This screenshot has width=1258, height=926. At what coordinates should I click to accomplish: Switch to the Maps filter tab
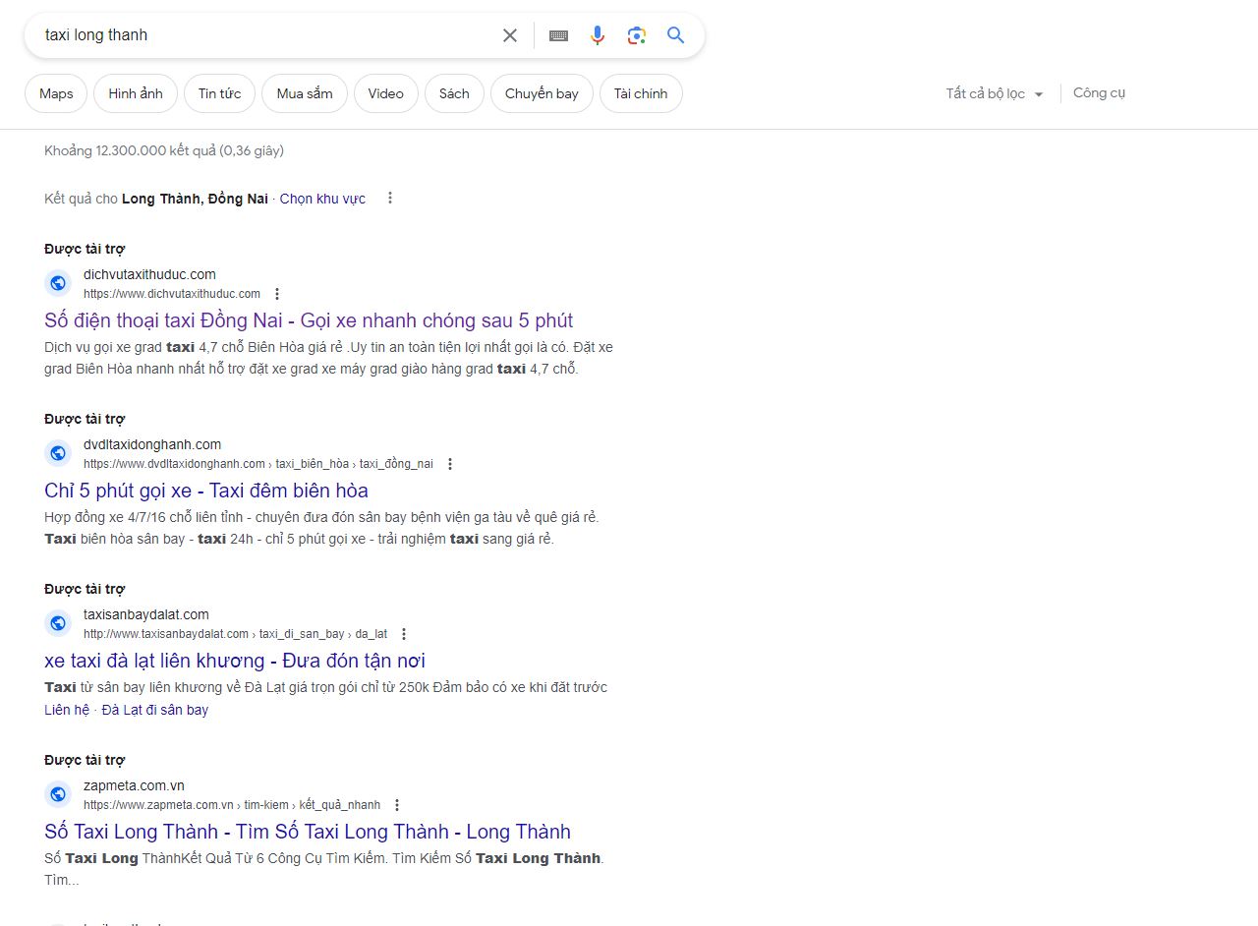[56, 93]
